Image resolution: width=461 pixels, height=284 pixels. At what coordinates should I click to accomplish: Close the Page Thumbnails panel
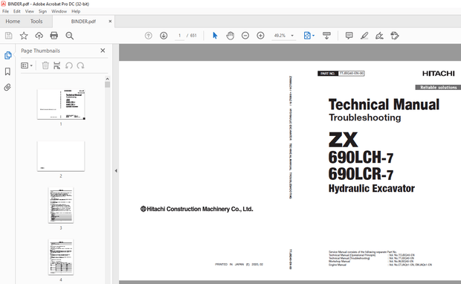point(103,51)
